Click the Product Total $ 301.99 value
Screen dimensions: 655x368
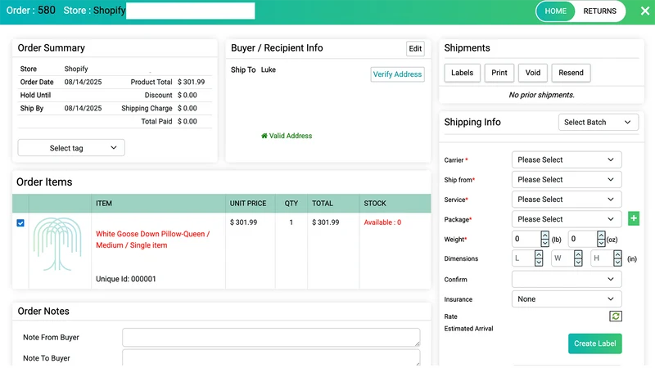[192, 82]
